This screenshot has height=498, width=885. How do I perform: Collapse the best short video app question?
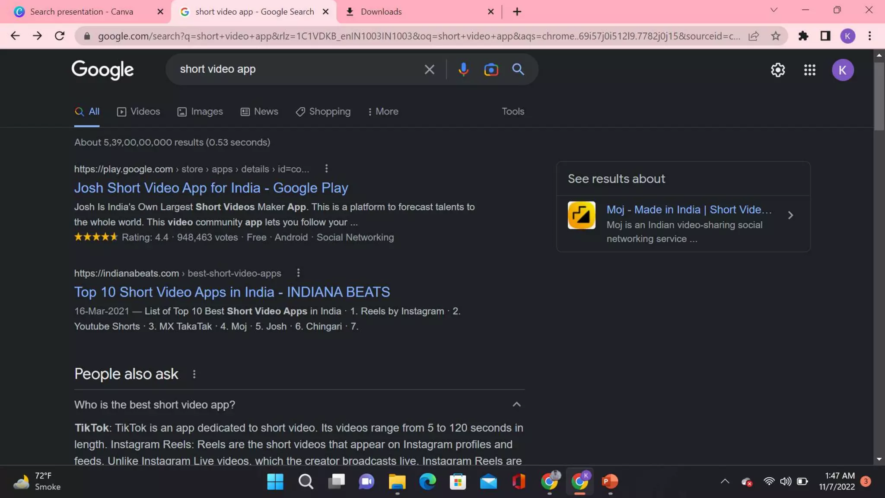coord(516,405)
